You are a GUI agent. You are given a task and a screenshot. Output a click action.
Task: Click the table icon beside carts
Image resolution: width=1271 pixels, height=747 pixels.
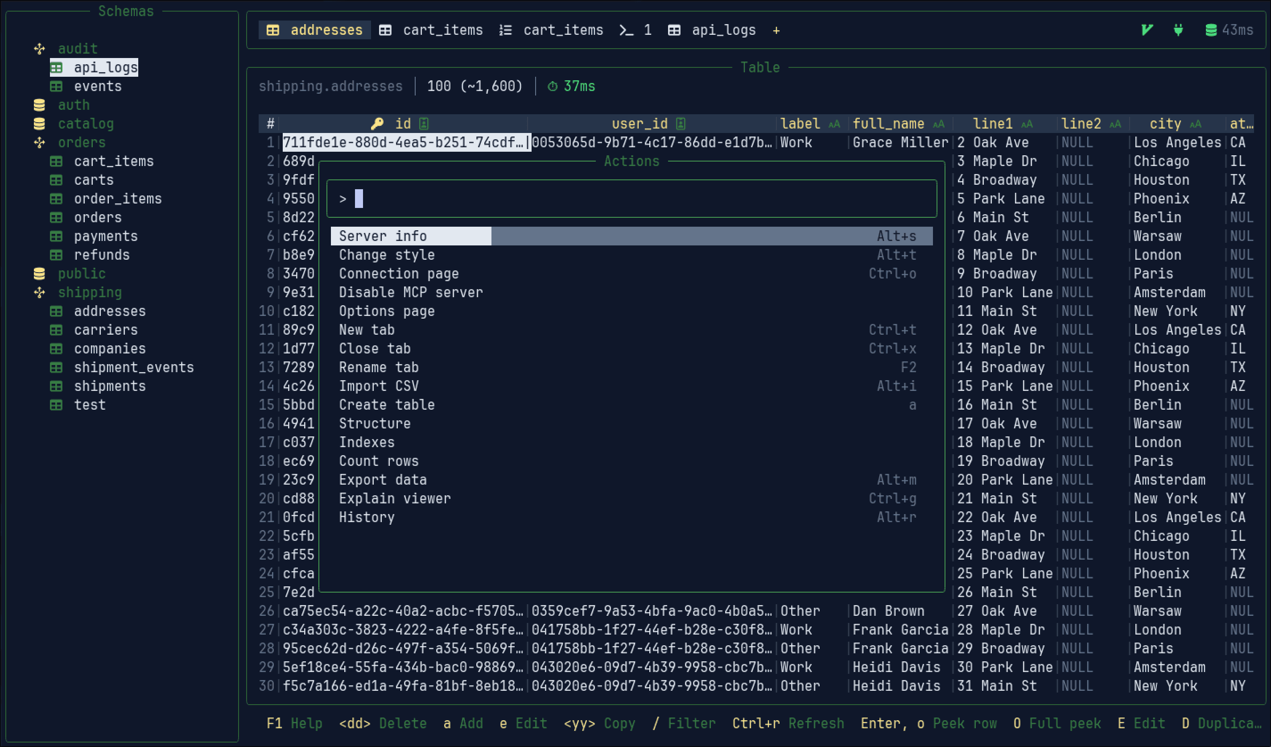click(x=57, y=180)
